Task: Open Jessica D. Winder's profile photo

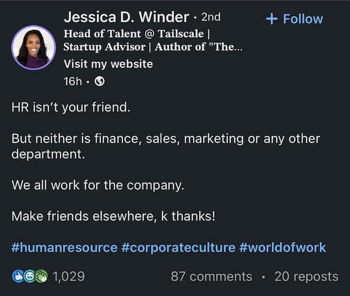Action: tap(34, 47)
